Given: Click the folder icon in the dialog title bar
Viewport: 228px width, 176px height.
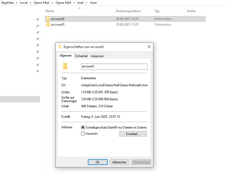Looking at the screenshot, I should pos(60,47).
